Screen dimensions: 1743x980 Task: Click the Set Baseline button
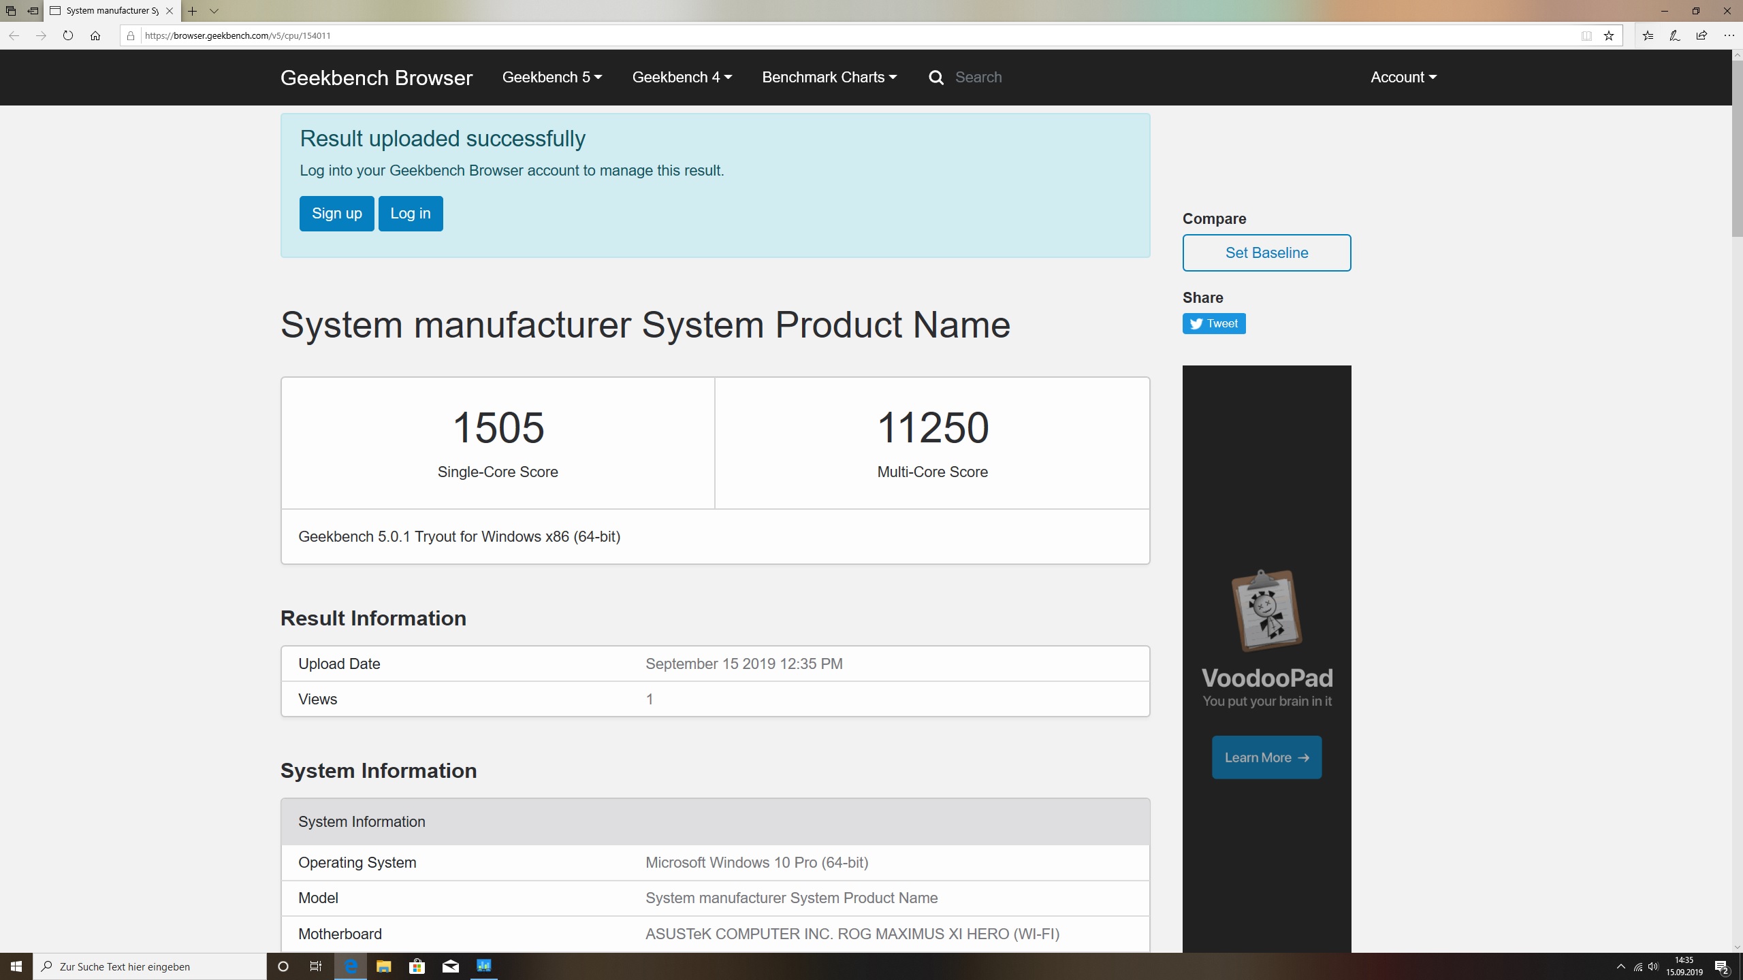point(1266,253)
